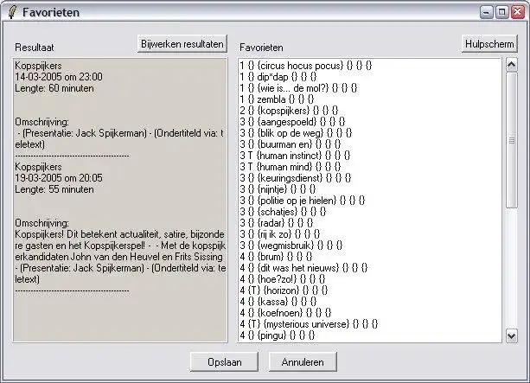Select the line "4 {T} {horizon}"
The height and width of the screenshot is (383, 530).
(284, 290)
